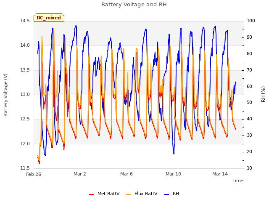
Task: Click the 13.5 voltage tick label
Action: [x=25, y=70]
